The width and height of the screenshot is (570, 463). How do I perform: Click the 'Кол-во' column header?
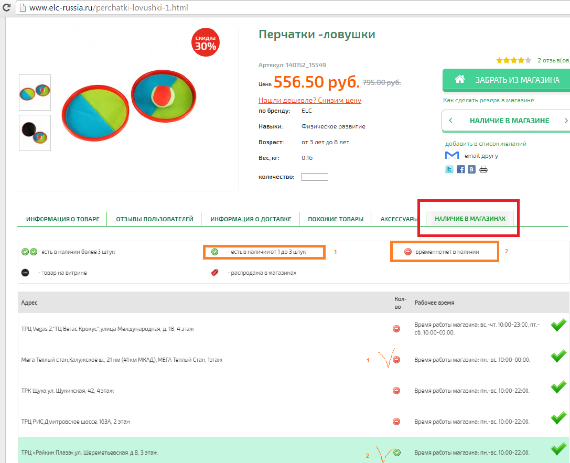point(400,303)
